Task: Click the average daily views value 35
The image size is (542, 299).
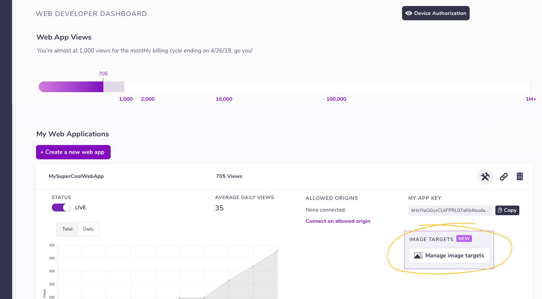Action: point(219,208)
